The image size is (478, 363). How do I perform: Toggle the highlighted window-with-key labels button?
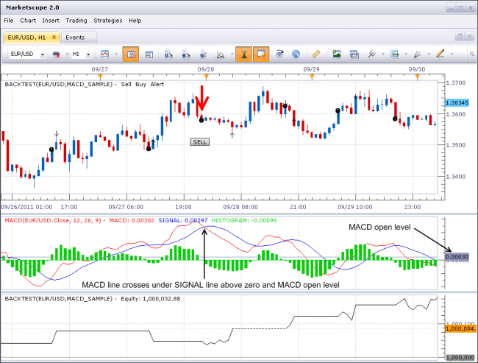(x=261, y=54)
